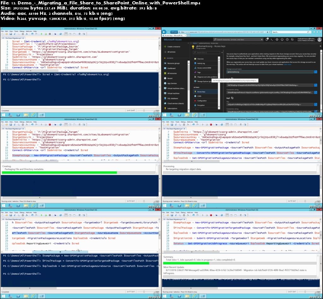The width and height of the screenshot is (323, 299).
Task: Regenerate key2 using refresh icon
Action: pos(232,98)
